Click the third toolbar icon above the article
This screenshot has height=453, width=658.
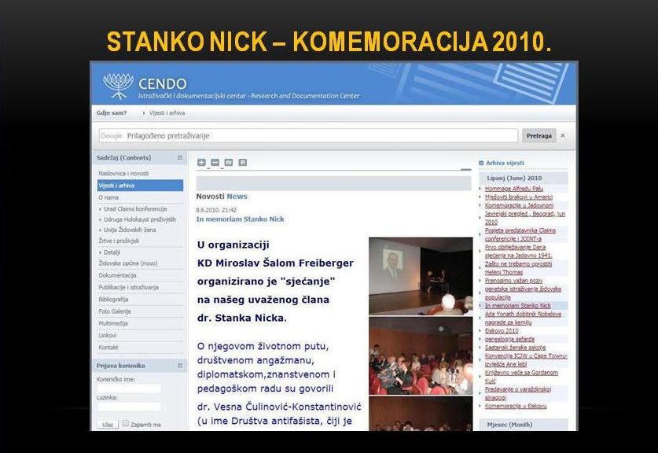(229, 163)
